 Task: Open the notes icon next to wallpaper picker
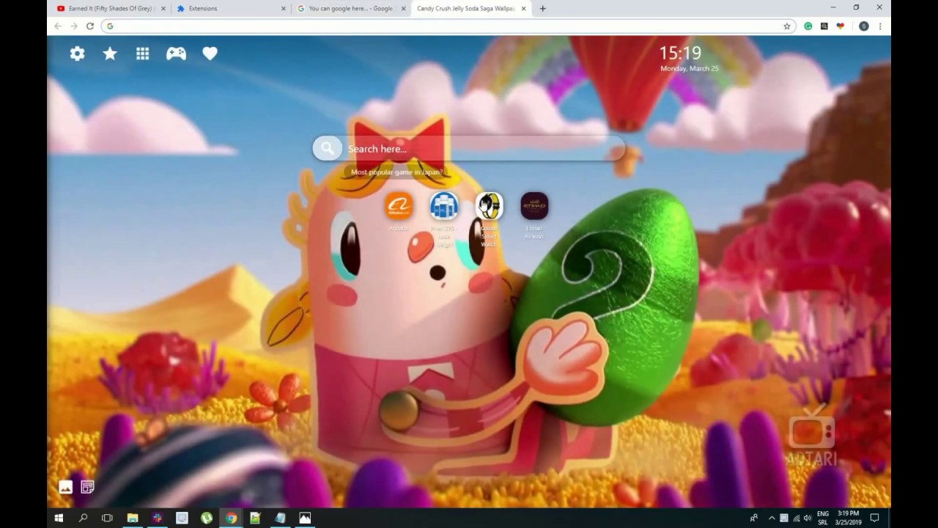click(87, 486)
